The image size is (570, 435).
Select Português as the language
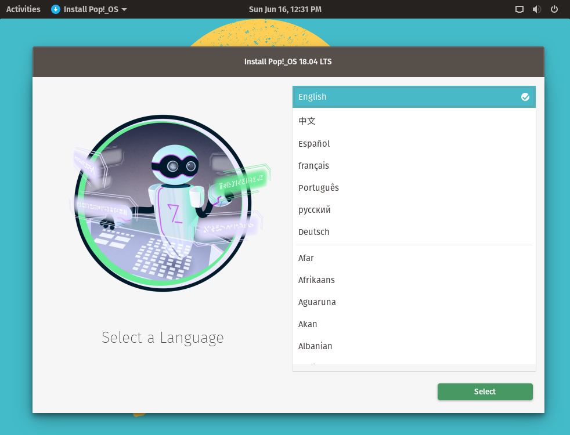coord(414,188)
